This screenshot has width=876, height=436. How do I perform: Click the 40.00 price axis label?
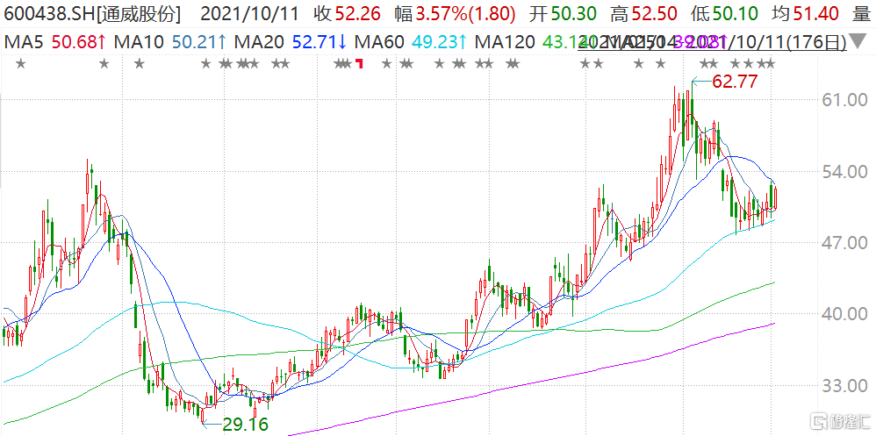844,314
